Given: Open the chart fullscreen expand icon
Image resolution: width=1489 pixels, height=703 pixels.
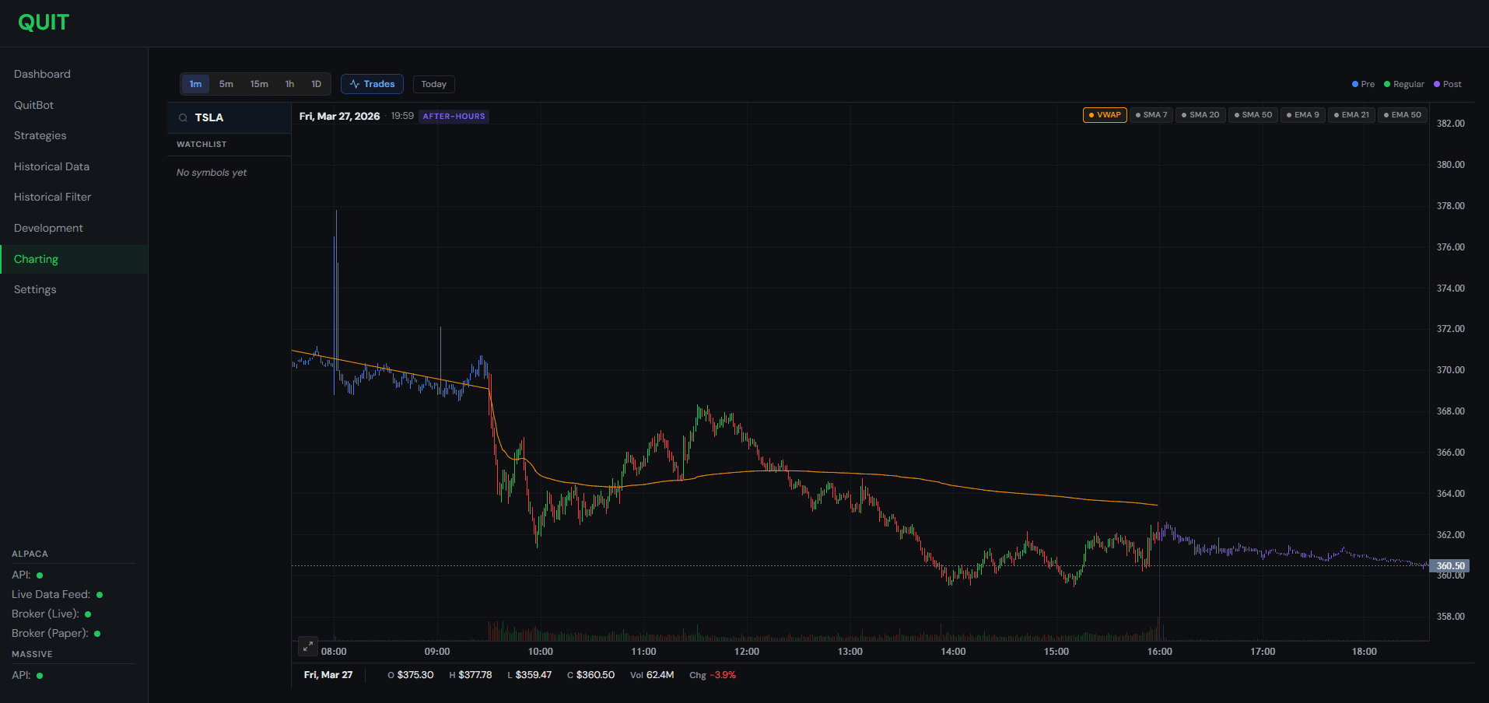Looking at the screenshot, I should coord(307,646).
